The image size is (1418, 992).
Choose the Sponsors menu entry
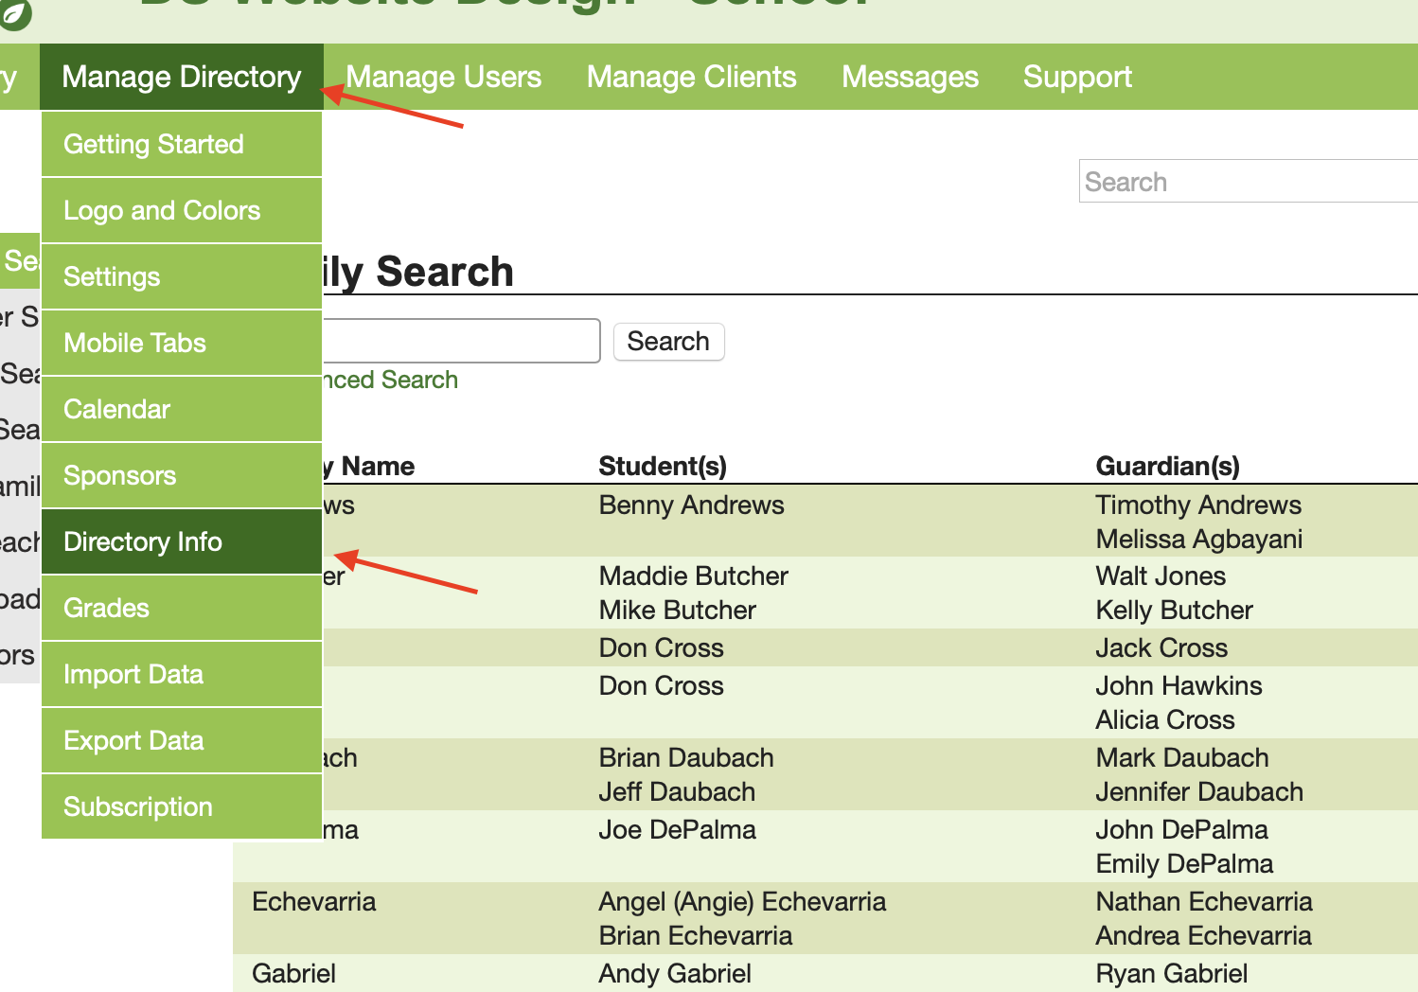tap(119, 475)
